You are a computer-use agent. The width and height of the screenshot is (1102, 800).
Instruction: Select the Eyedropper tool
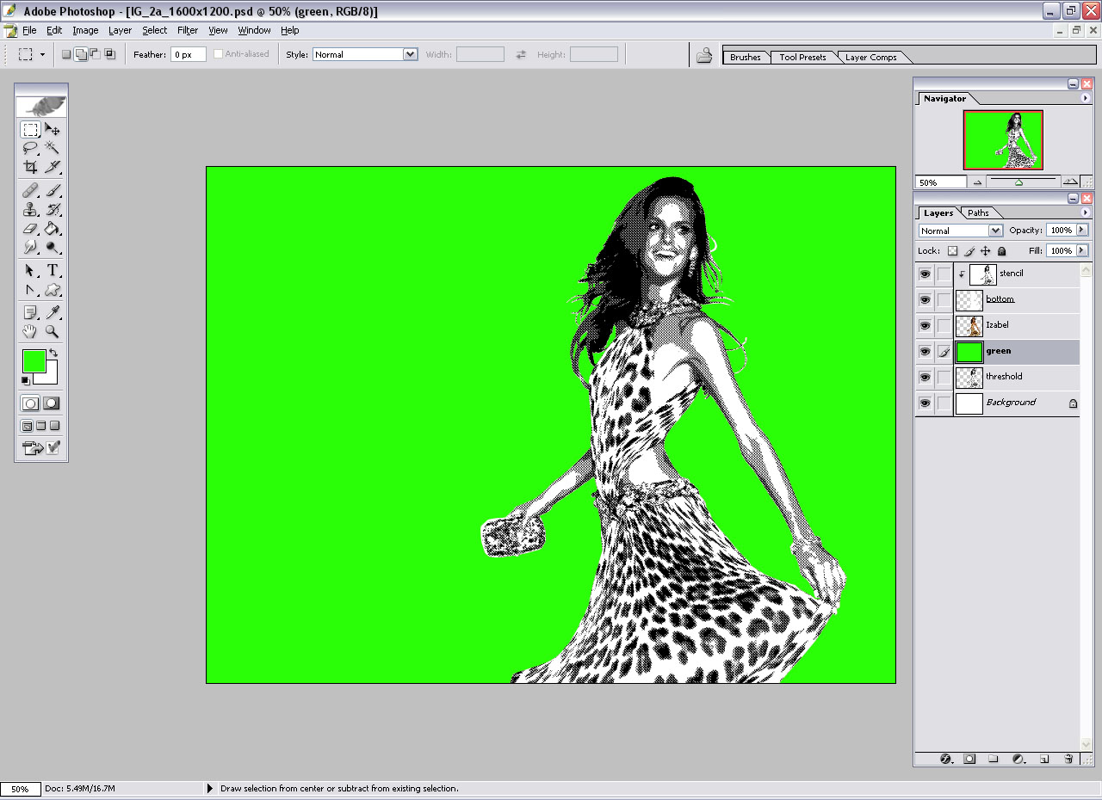tap(53, 312)
